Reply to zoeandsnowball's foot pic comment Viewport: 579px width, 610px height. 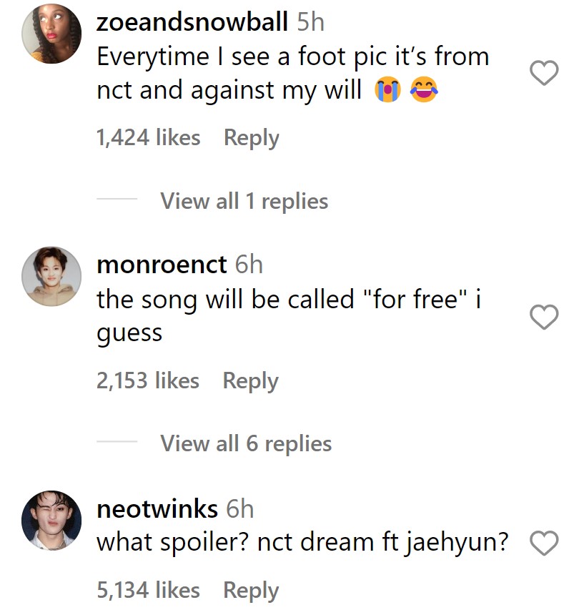pos(251,137)
